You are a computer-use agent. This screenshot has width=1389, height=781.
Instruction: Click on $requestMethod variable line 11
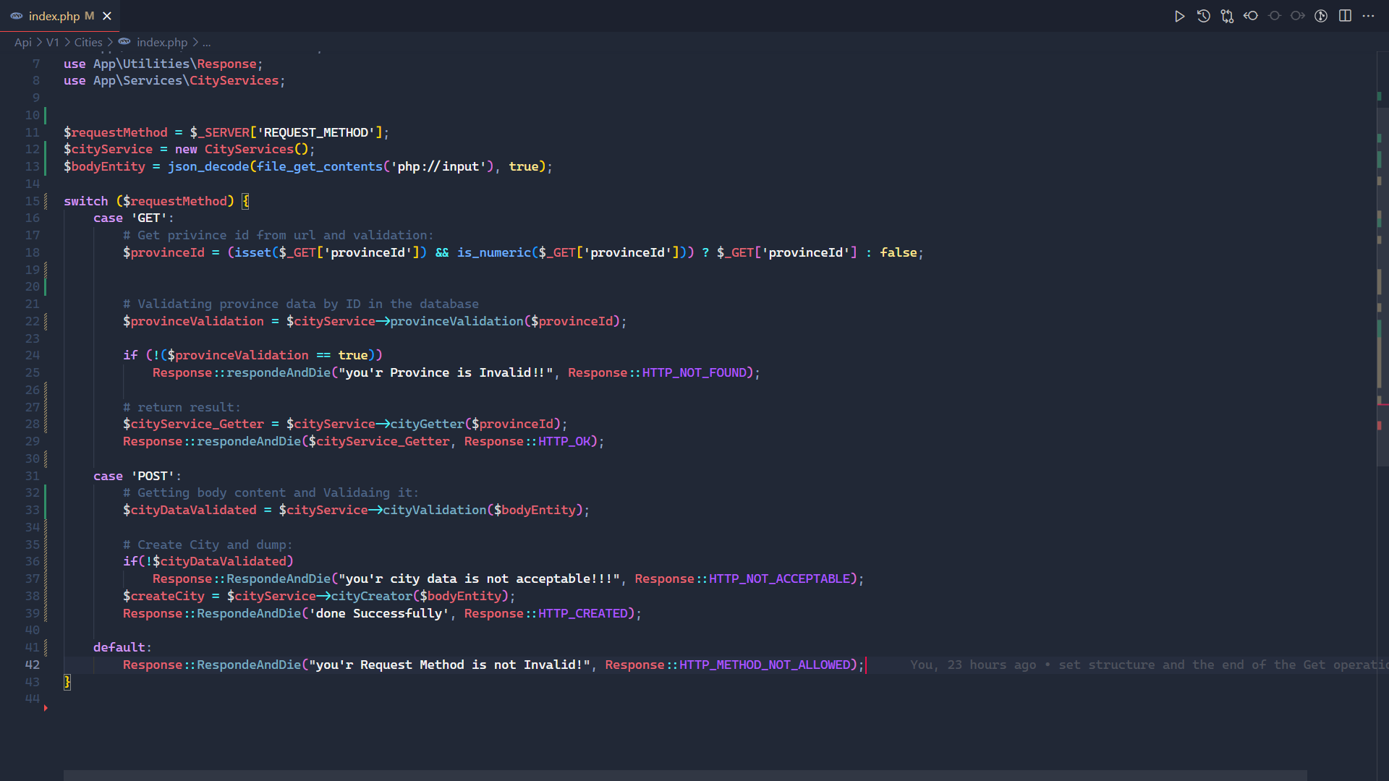(x=116, y=133)
